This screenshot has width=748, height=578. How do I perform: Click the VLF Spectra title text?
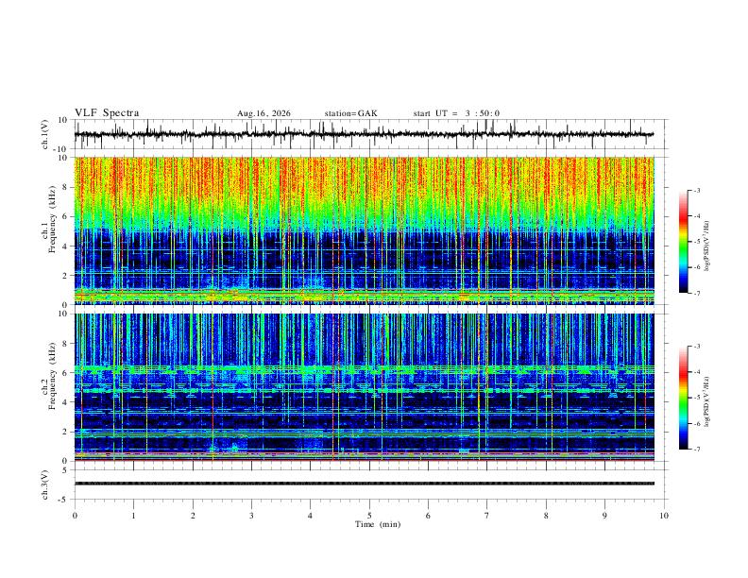pos(107,113)
